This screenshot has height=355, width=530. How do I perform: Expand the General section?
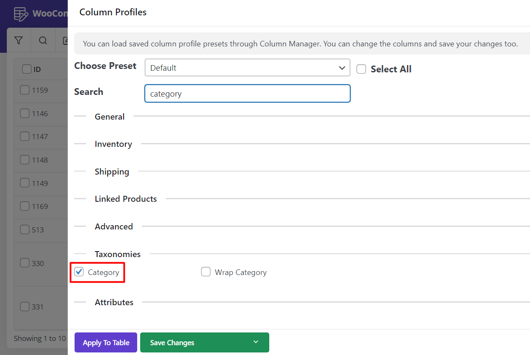pos(109,117)
